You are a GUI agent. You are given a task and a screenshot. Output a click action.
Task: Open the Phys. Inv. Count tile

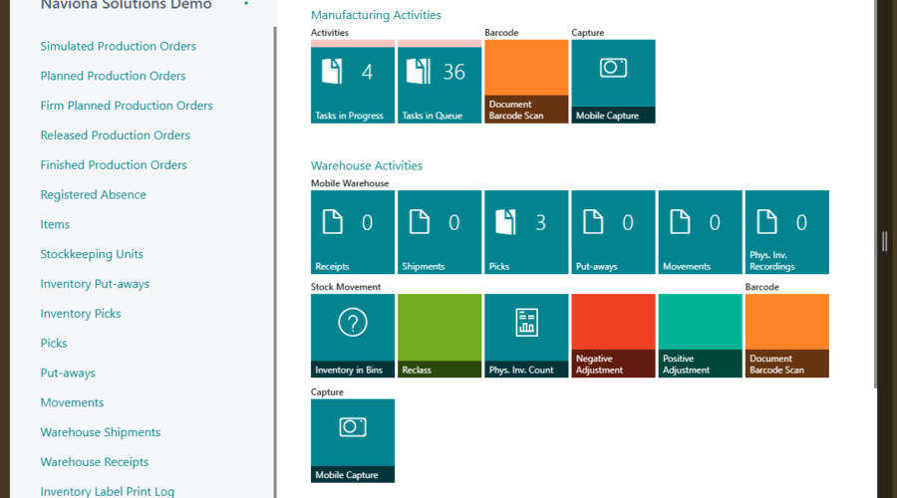(x=526, y=336)
